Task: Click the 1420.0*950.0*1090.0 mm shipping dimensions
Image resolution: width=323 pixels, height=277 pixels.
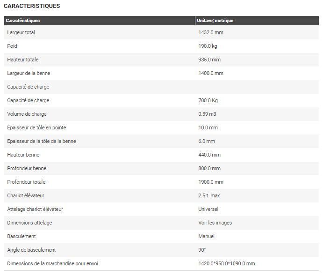Action: pyautogui.click(x=227, y=263)
